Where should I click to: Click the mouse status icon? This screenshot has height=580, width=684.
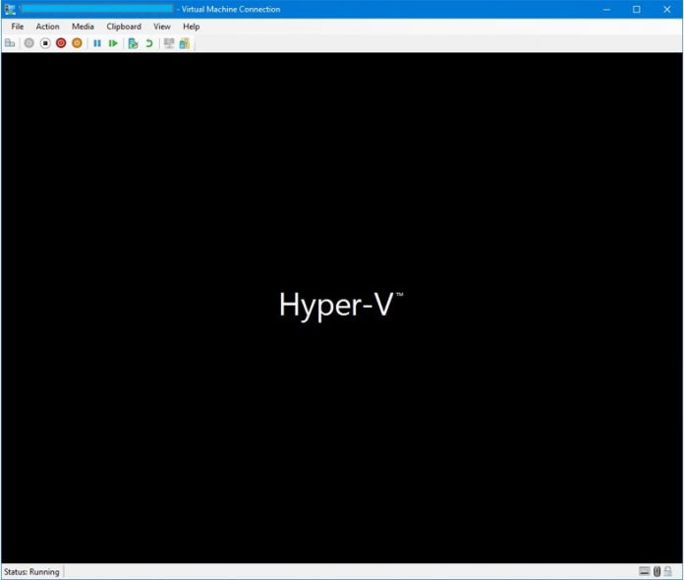(657, 571)
